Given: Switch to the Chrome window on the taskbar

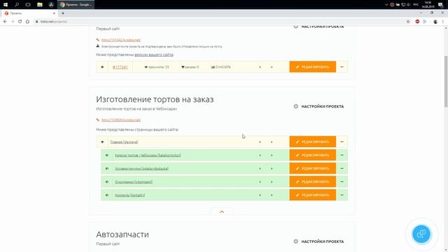Looking at the screenshot, I should [x=76, y=5].
